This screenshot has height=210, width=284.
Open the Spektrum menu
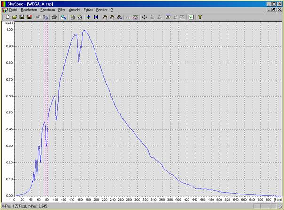[47, 10]
